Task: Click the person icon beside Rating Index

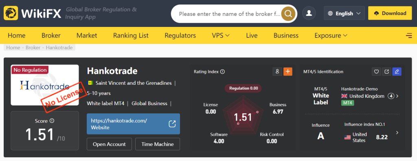Action: coord(277,72)
